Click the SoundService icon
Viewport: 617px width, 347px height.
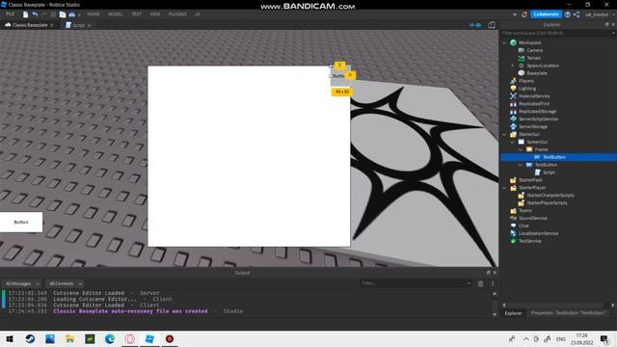point(513,218)
